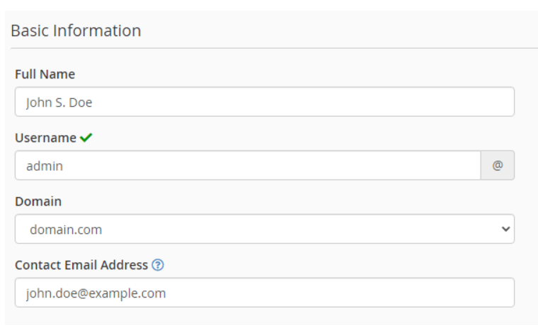Click the Basic Information section heading
The image size is (538, 335).
coord(76,31)
